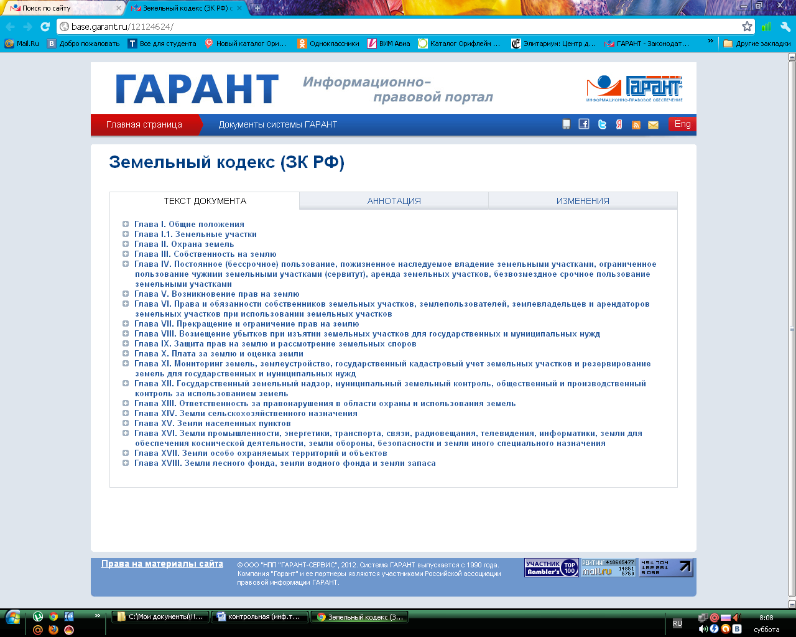Go back with the browser arrow
This screenshot has height=637, width=796.
pyautogui.click(x=10, y=27)
